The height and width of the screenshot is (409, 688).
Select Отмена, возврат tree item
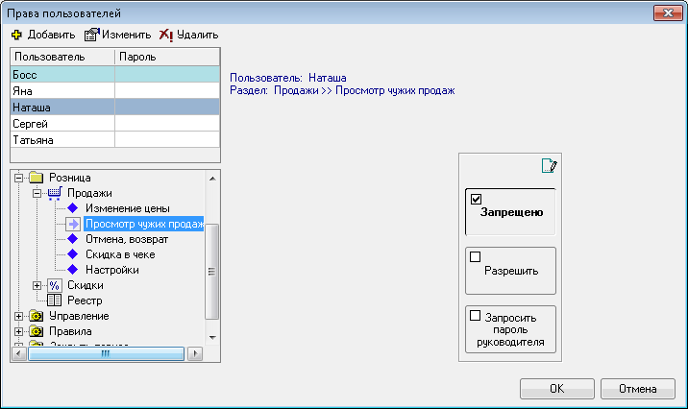click(127, 239)
